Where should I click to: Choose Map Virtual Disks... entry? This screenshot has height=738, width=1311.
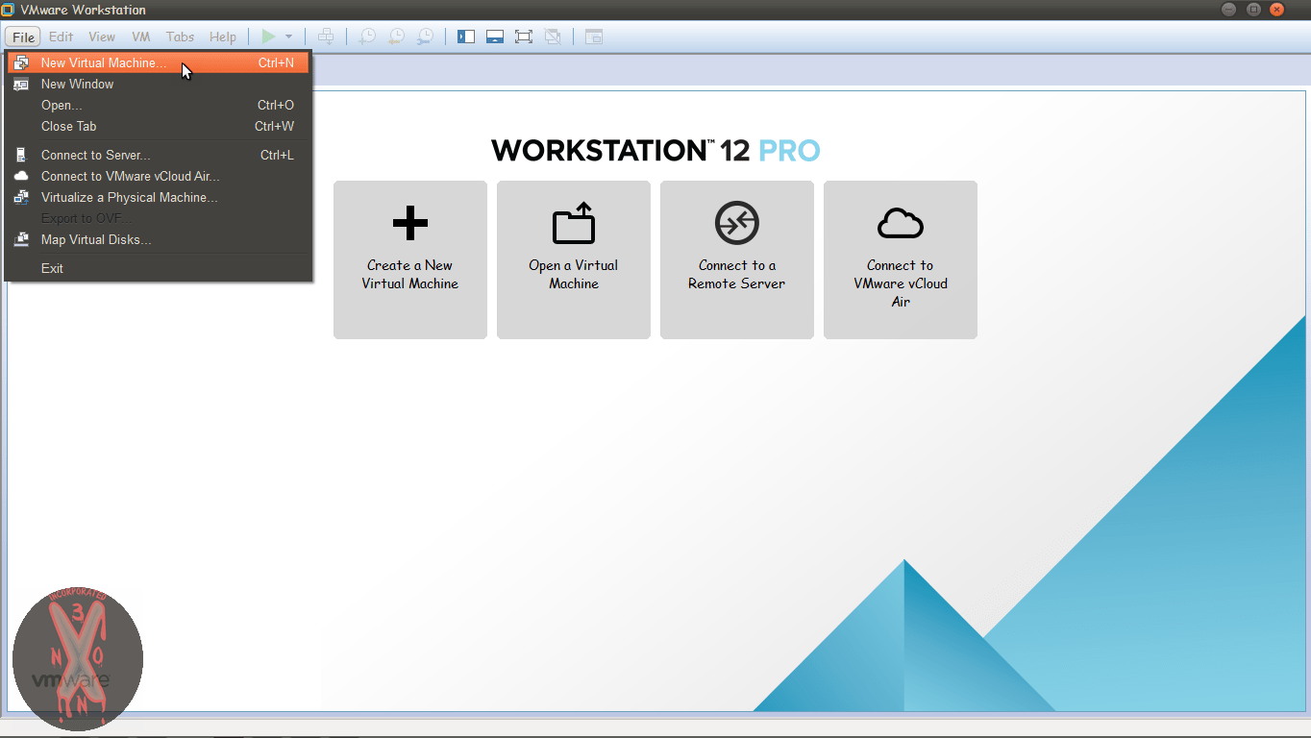pyautogui.click(x=159, y=239)
